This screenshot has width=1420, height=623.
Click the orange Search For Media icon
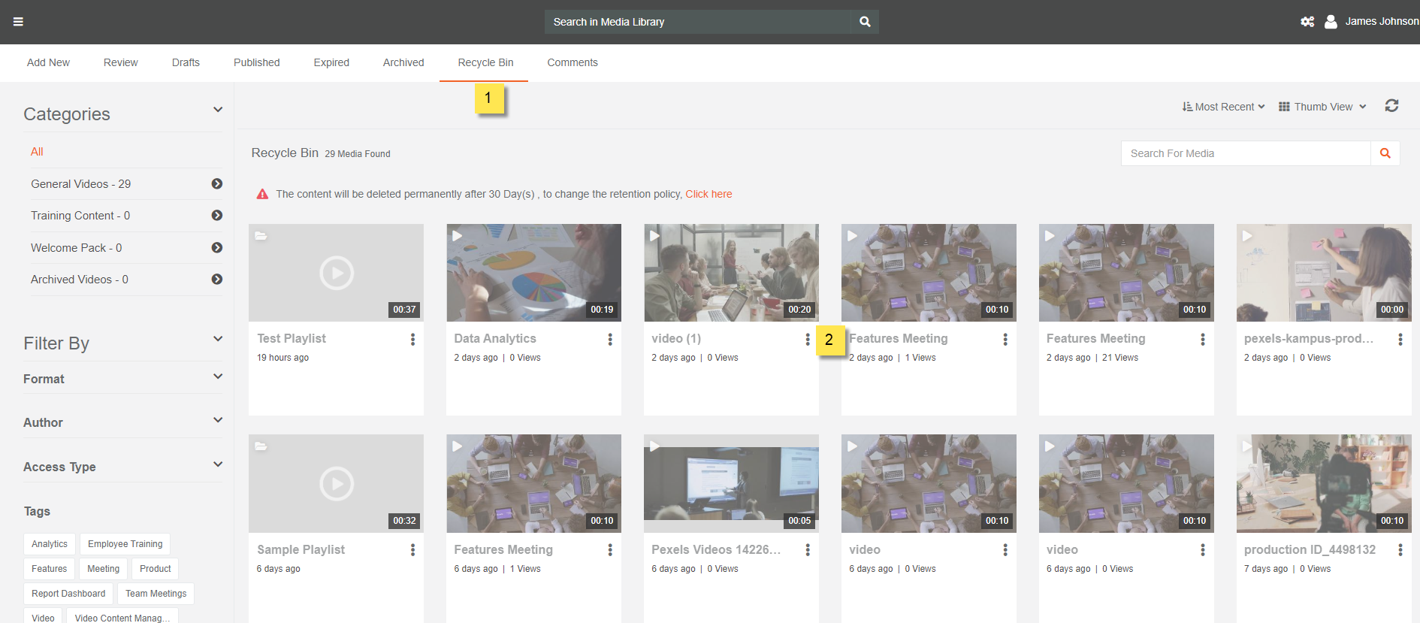click(x=1385, y=153)
